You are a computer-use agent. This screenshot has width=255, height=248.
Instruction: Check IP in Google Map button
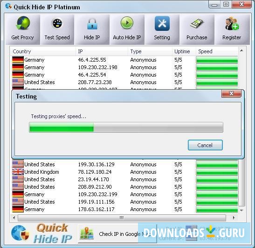click(117, 234)
